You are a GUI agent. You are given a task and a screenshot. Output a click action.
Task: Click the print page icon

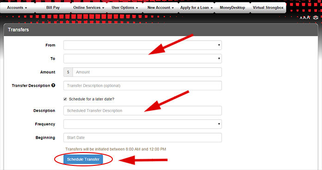(x=315, y=18)
